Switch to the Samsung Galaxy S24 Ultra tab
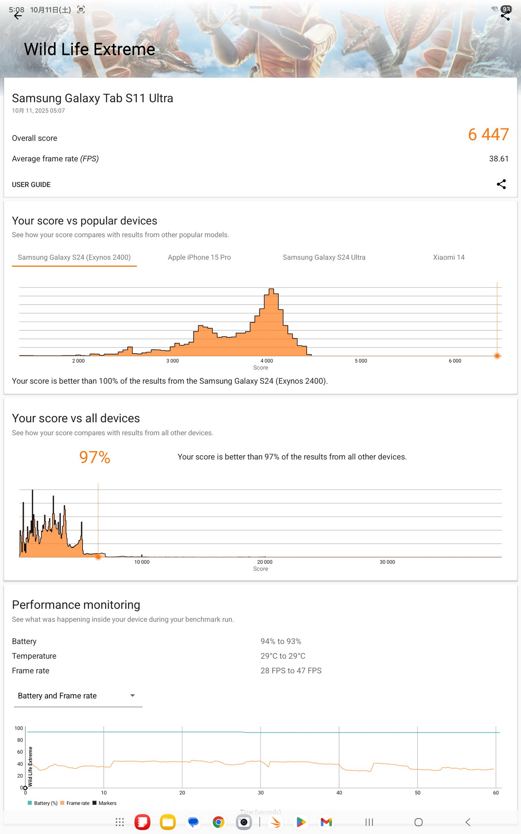521x834 pixels. point(324,257)
